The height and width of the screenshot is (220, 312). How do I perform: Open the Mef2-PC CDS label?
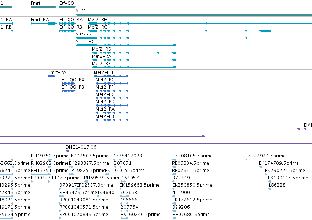tap(105, 80)
